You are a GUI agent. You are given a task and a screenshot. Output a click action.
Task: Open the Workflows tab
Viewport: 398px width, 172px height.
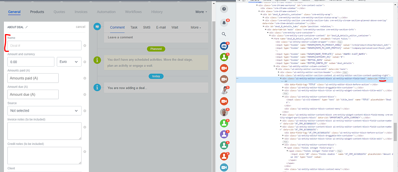coord(133,12)
